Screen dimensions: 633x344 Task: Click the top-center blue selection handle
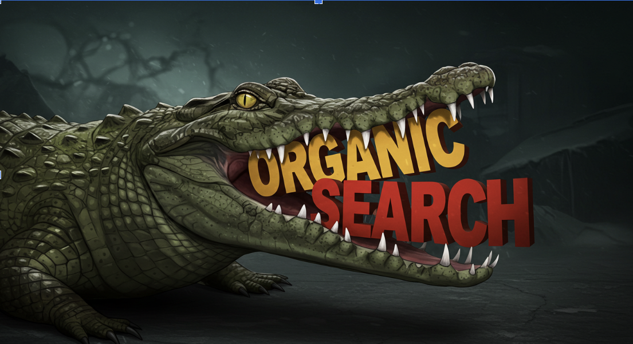(318, 2)
